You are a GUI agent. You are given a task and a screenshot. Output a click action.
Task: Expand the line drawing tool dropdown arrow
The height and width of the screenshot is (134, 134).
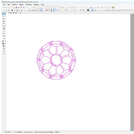(5, 54)
